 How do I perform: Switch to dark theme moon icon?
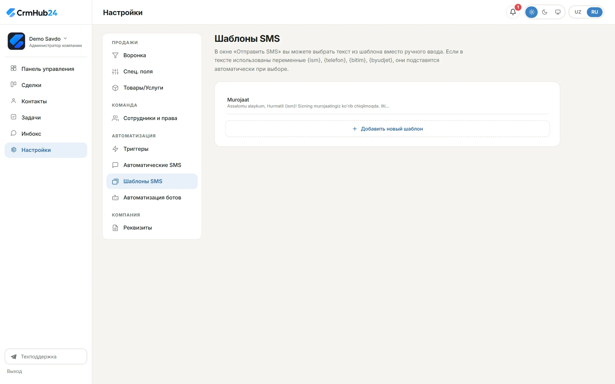point(545,12)
